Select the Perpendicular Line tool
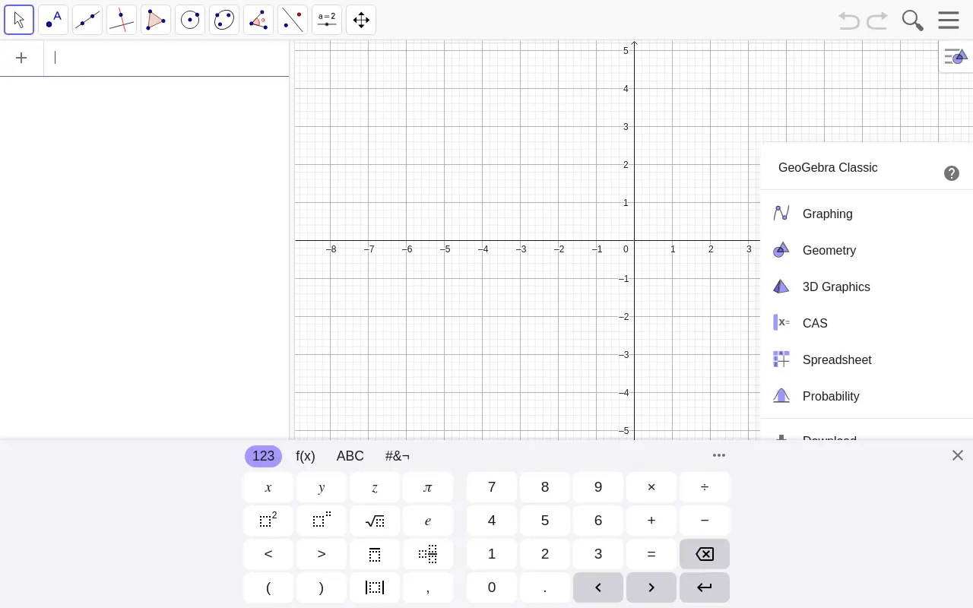973x608 pixels. 122,20
